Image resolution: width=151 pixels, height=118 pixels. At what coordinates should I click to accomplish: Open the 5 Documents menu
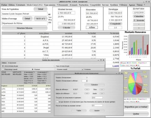point(62,5)
